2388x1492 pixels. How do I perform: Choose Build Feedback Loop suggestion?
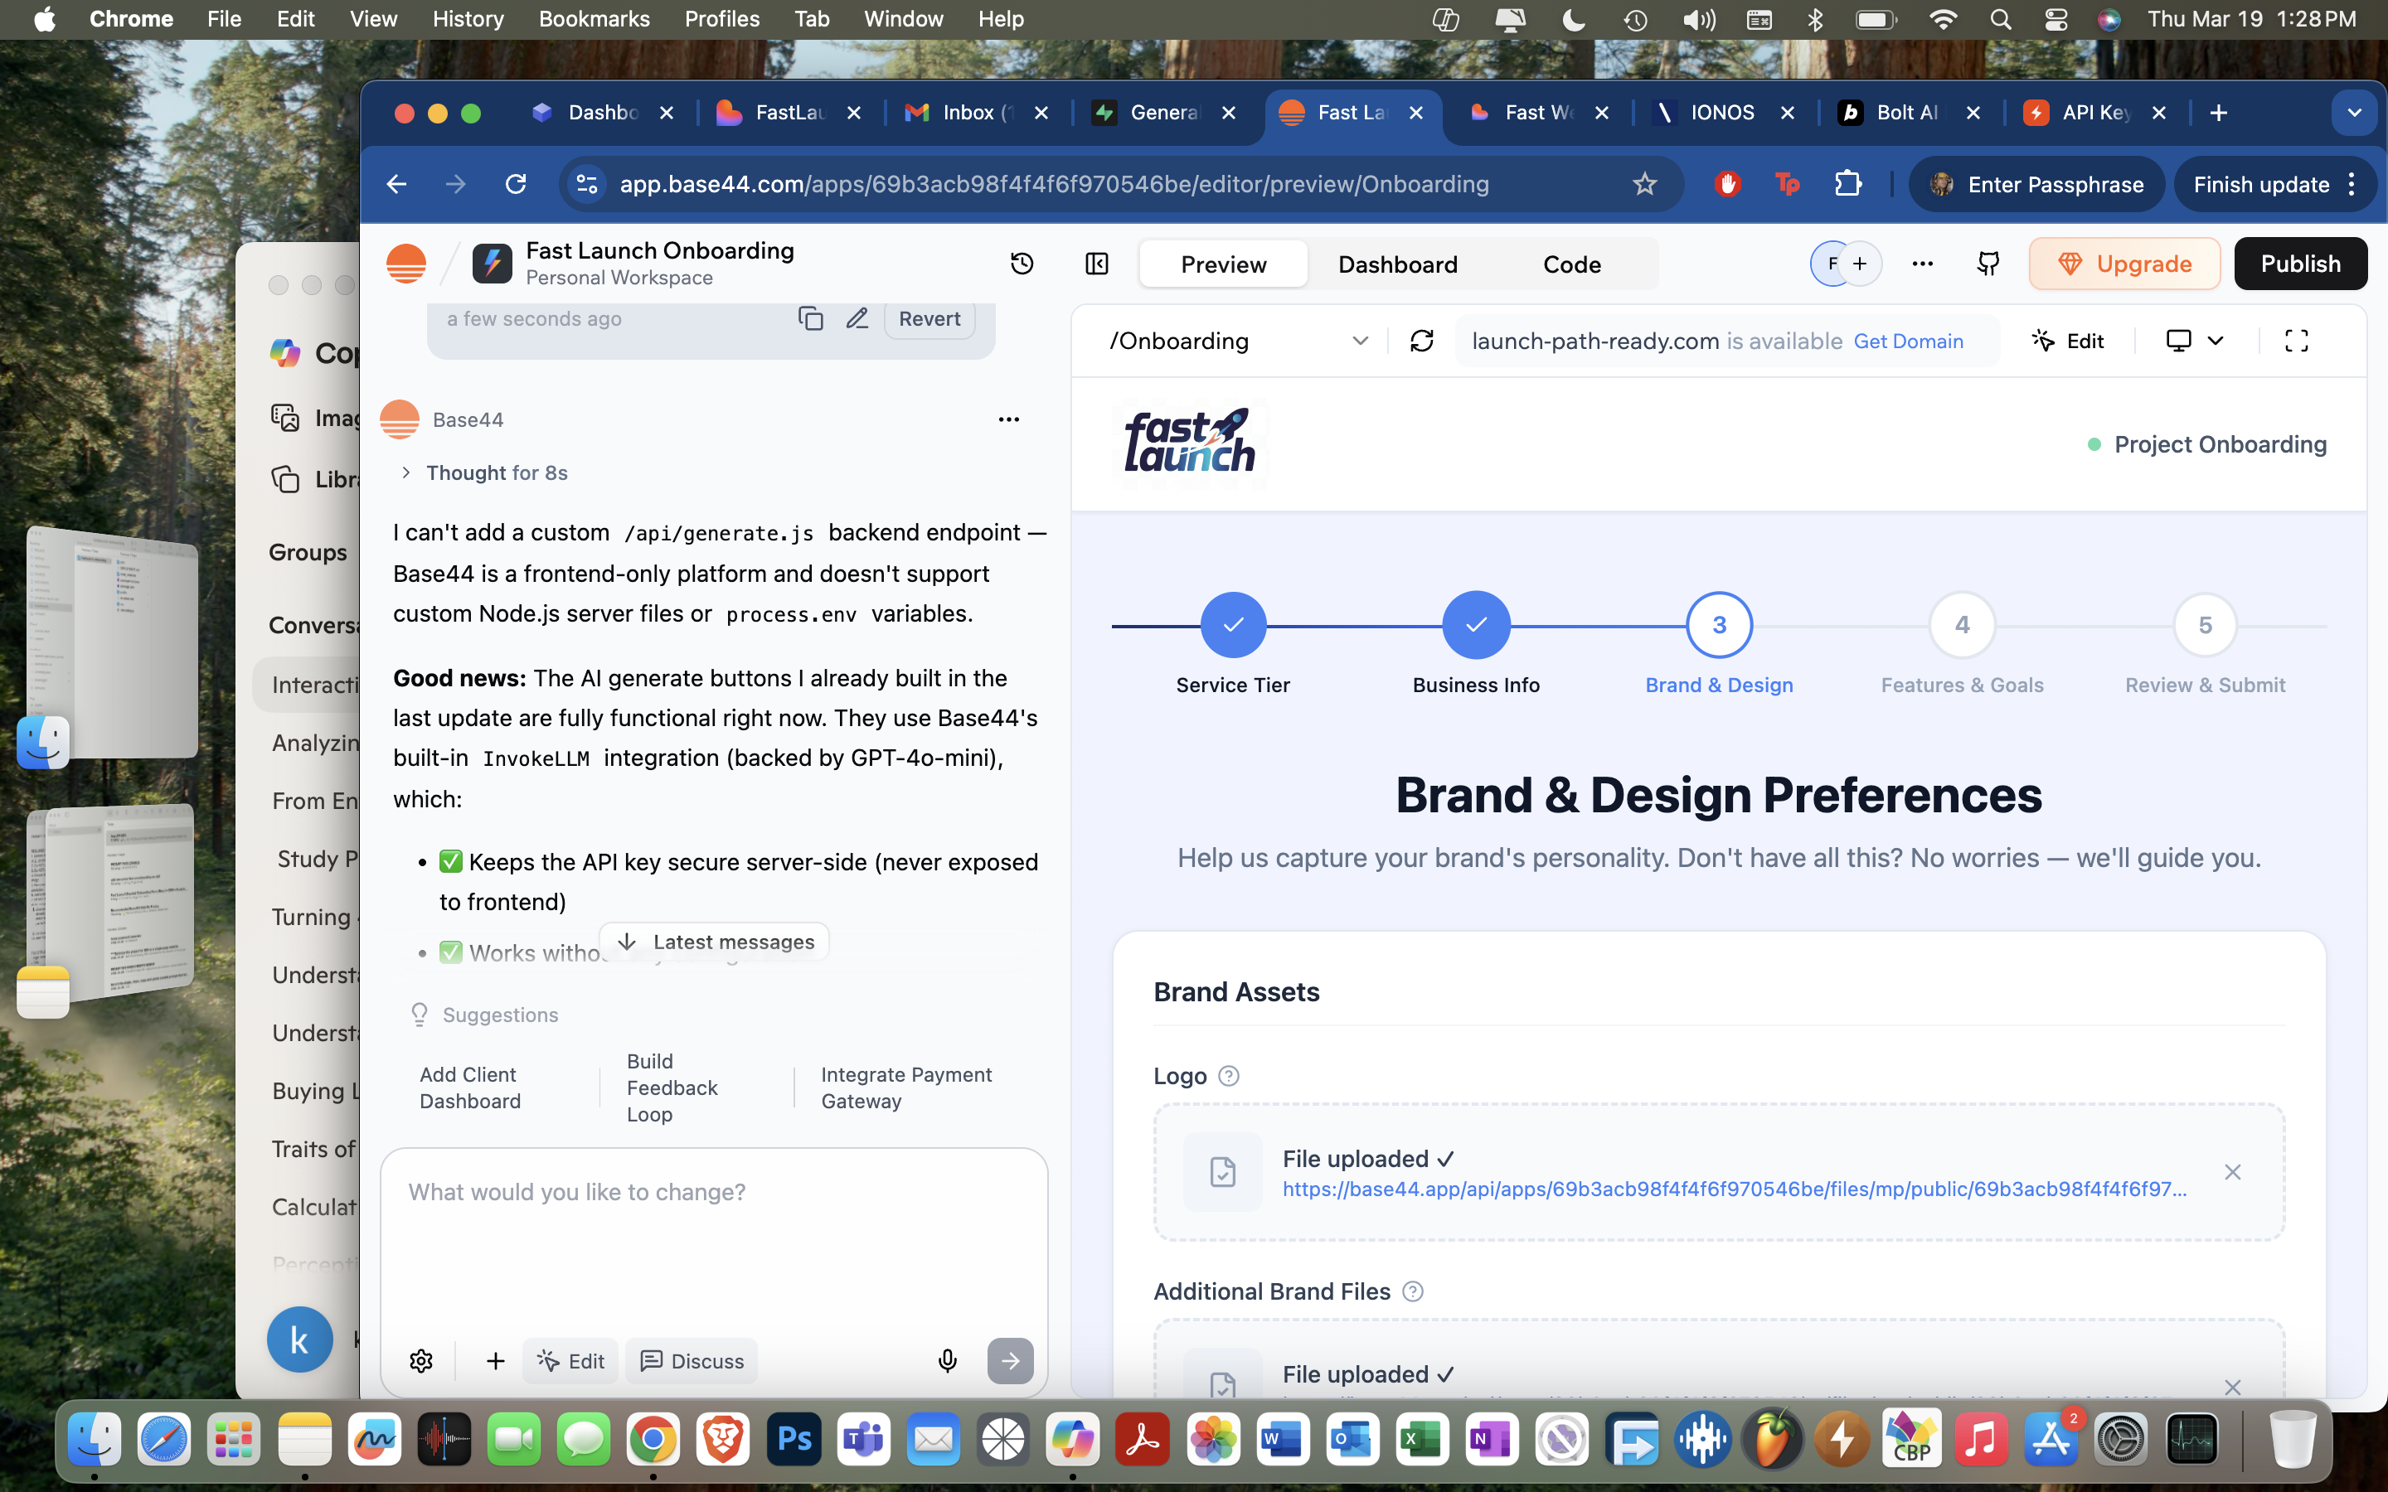[x=672, y=1088]
